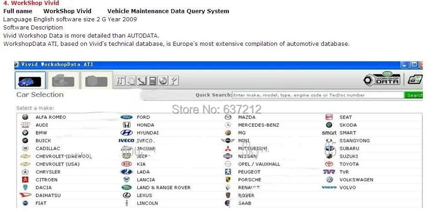Click the Mercedes-Benz star logo
The width and height of the screenshot is (433, 218).
[228, 125]
